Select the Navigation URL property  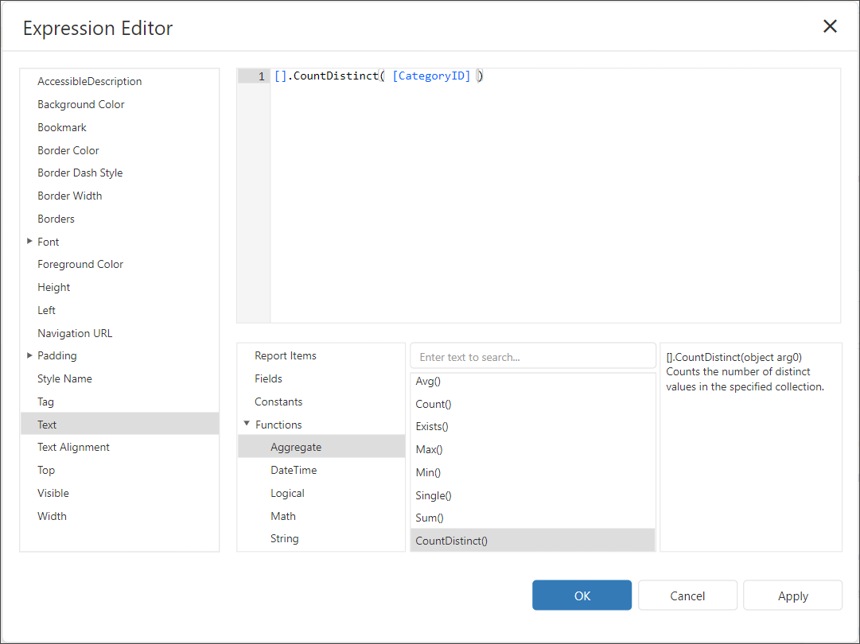click(x=119, y=333)
